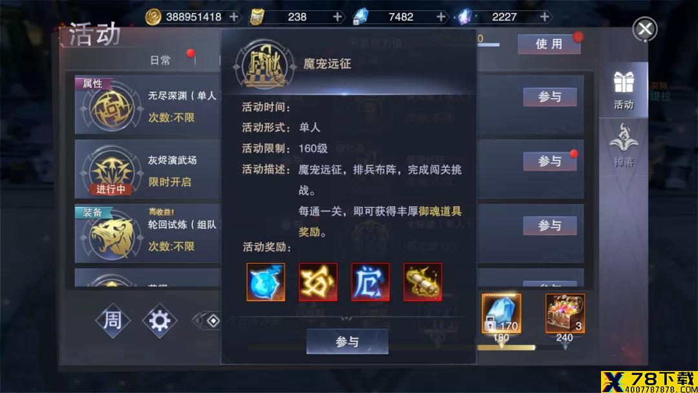Open the 掉落 sidebar tab
Image resolution: width=698 pixels, height=393 pixels.
coord(624,145)
